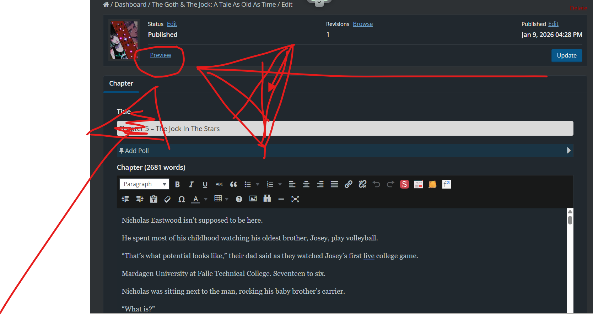Edit the chapter Status
593x315 pixels.
click(x=172, y=24)
